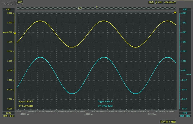Click the rising-edge trigger slope icon
The image size is (193, 124).
[x=156, y=2]
